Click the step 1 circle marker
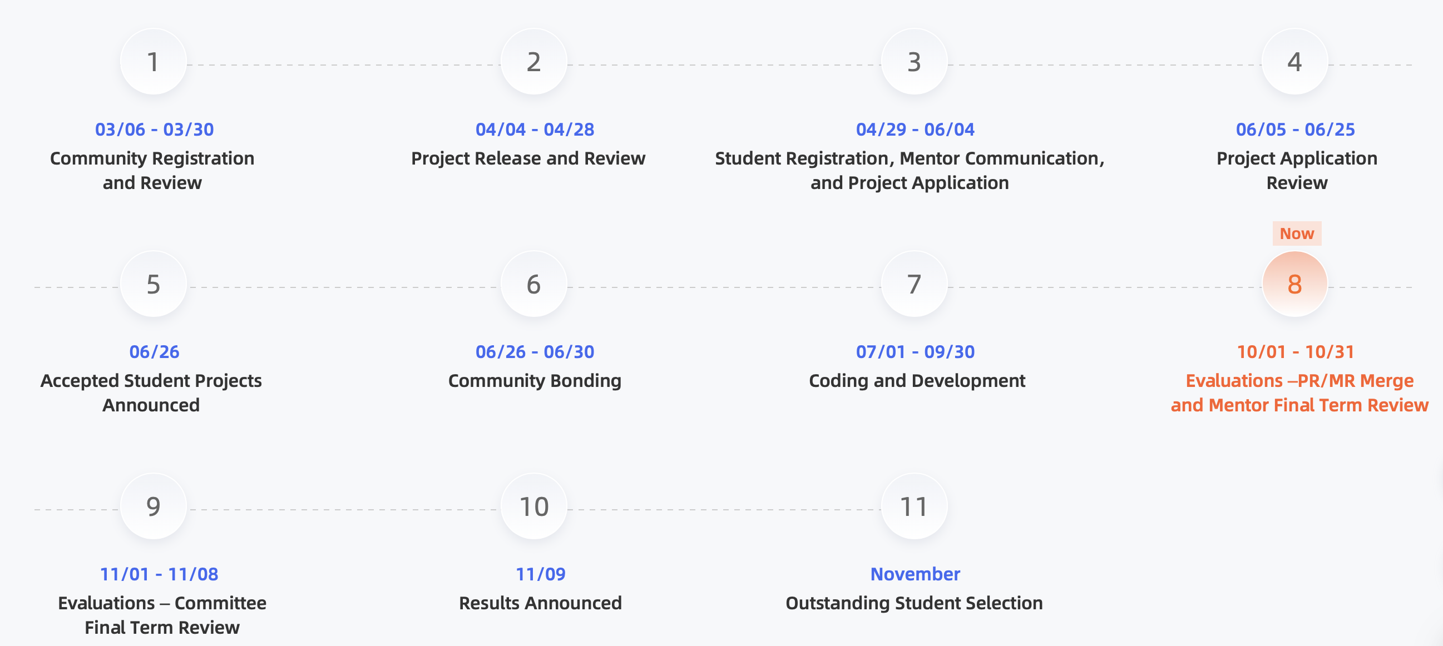This screenshot has height=646, width=1443. (x=153, y=62)
